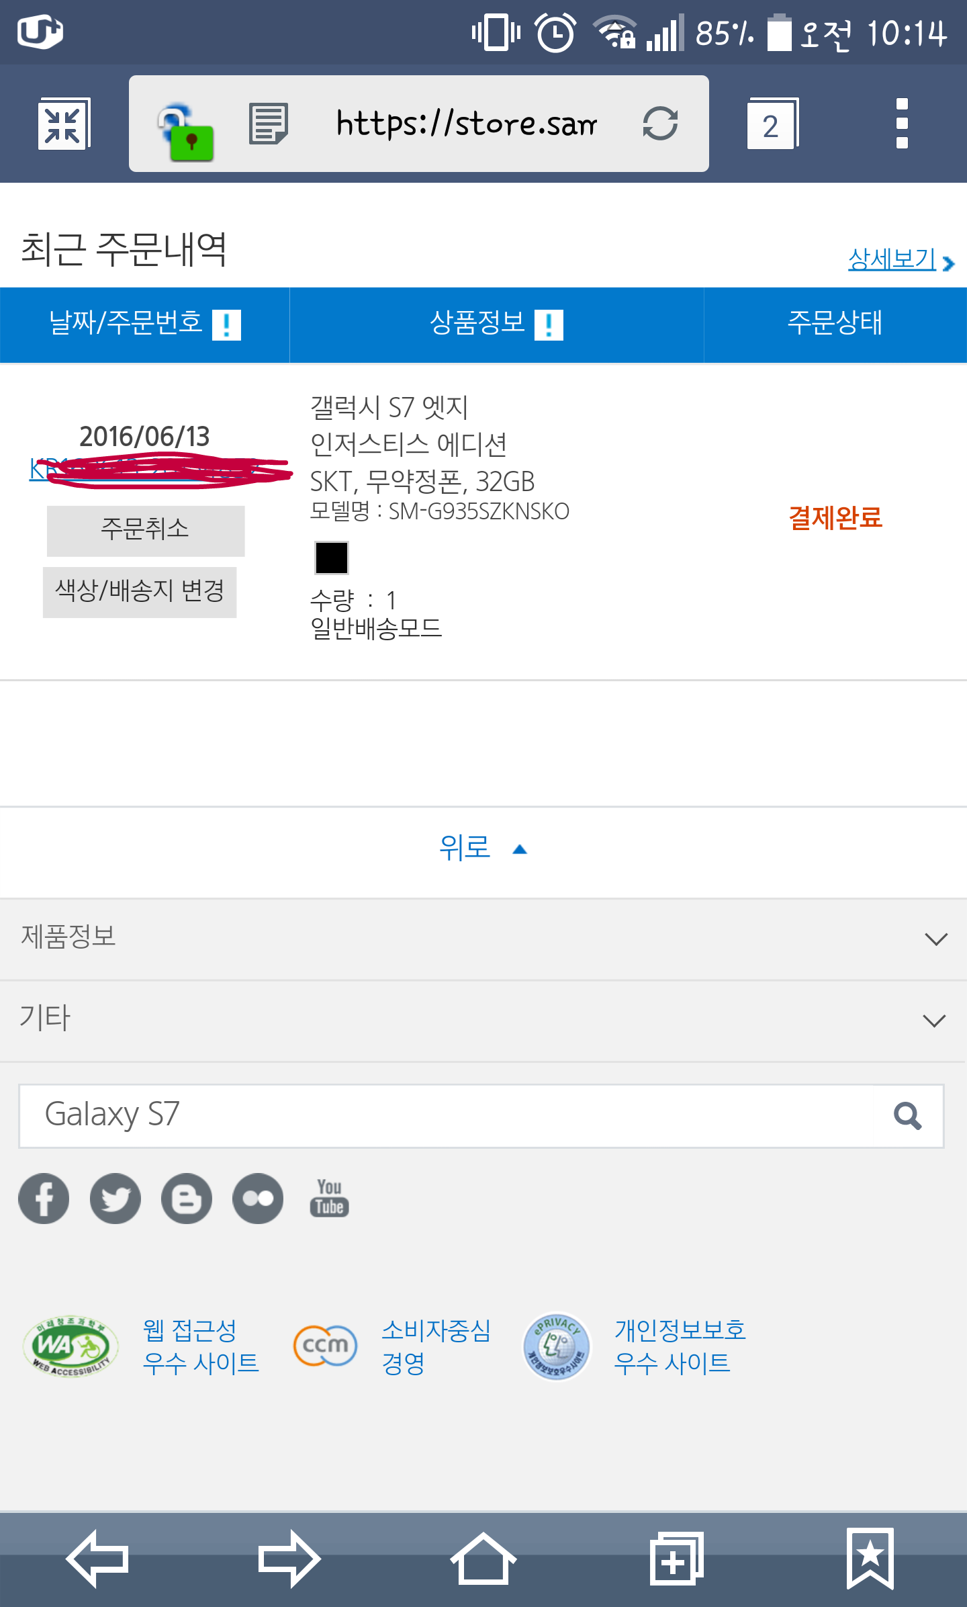The height and width of the screenshot is (1607, 967).
Task: Tap the reader mode page icon
Action: [269, 124]
